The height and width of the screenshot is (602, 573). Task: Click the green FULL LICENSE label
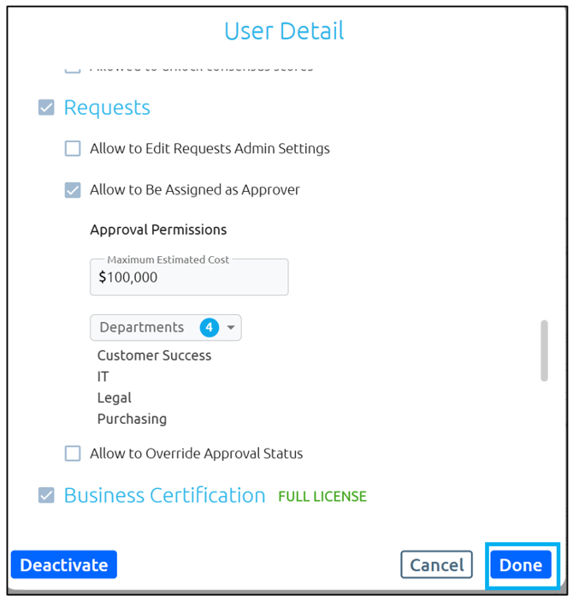pos(322,497)
